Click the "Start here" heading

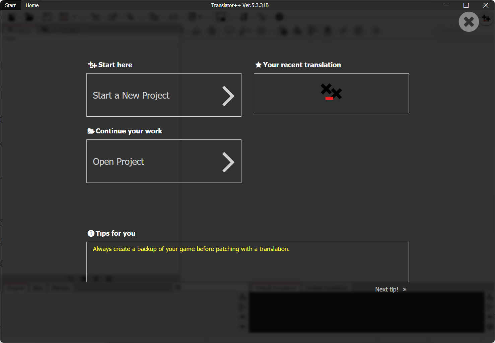[110, 65]
